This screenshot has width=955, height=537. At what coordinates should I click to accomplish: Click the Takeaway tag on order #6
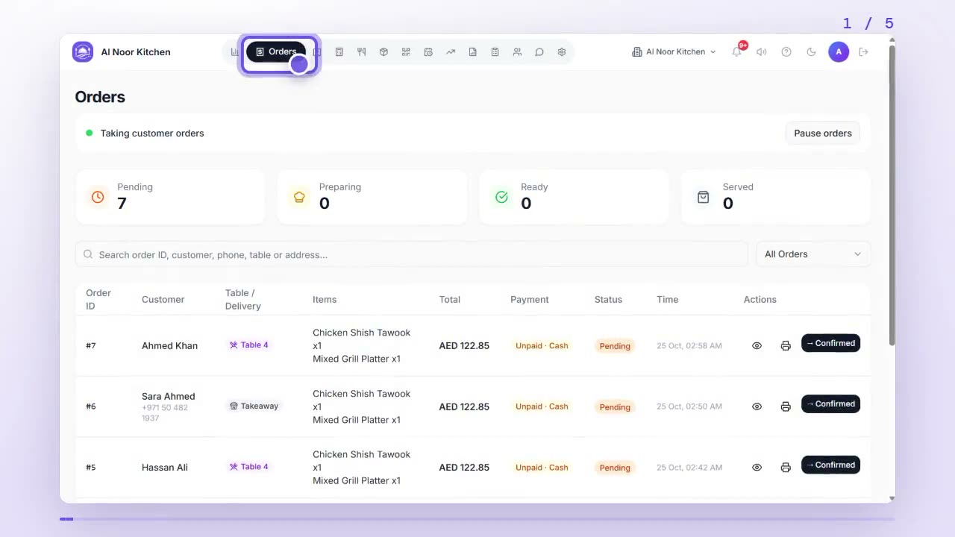254,406
